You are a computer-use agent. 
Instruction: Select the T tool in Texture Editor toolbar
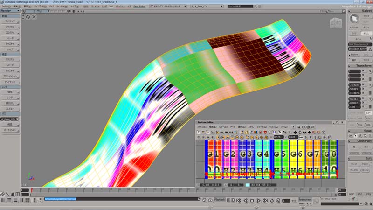click(x=199, y=132)
